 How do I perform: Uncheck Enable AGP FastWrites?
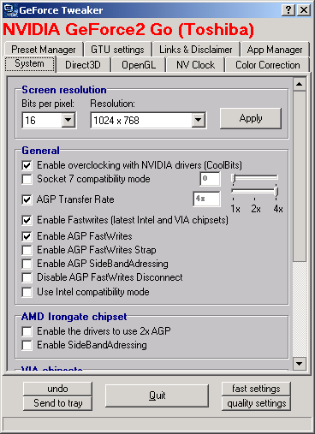click(x=27, y=236)
